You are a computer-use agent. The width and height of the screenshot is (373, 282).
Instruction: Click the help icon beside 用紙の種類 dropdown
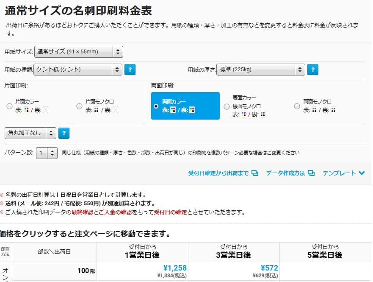click(130, 70)
